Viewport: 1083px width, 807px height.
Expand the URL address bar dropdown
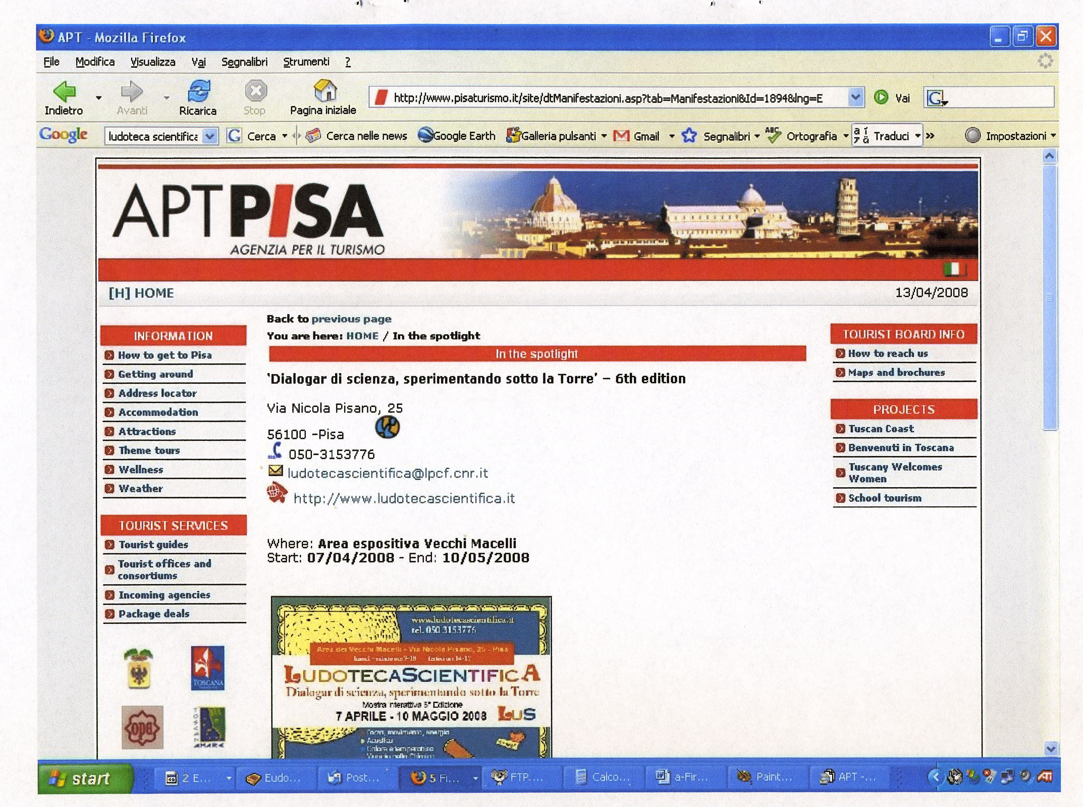(855, 97)
